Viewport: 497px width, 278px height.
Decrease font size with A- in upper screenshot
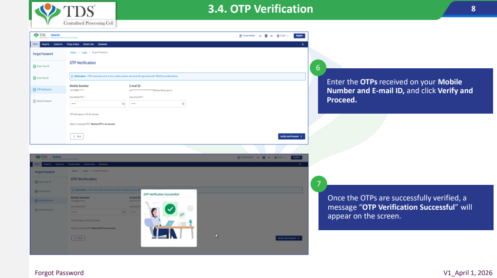(x=260, y=36)
